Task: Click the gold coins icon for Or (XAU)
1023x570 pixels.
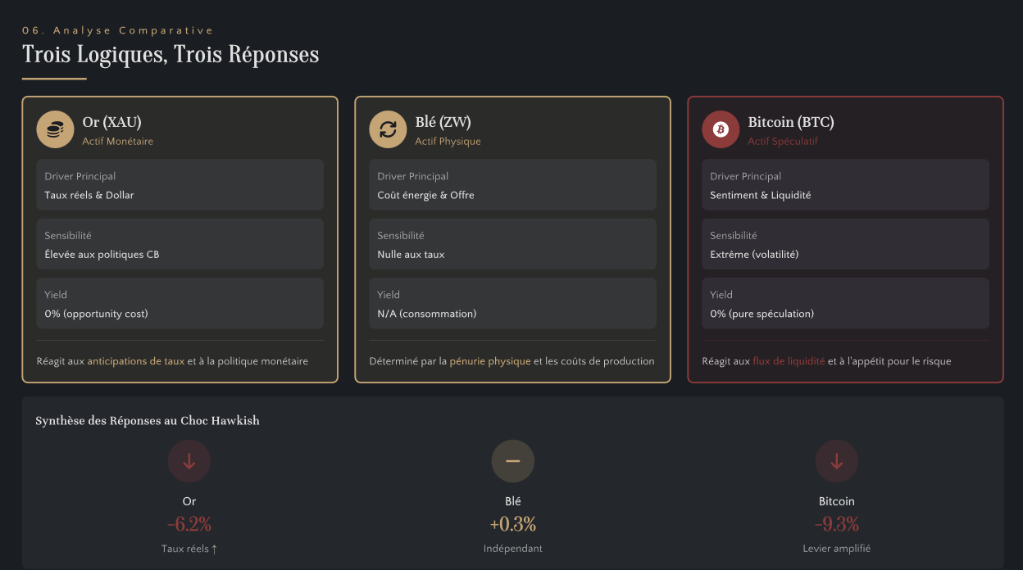Action: coord(55,129)
